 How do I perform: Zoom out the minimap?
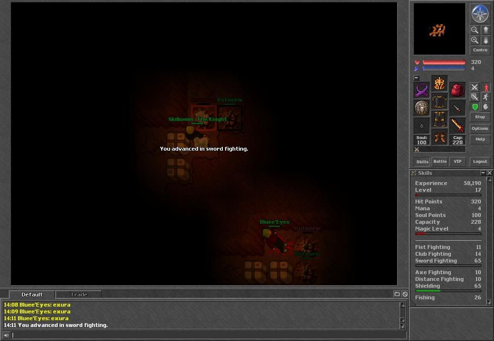pyautogui.click(x=475, y=30)
